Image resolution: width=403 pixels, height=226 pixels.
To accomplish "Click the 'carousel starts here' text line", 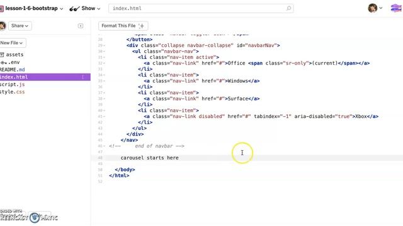I will (x=150, y=158).
